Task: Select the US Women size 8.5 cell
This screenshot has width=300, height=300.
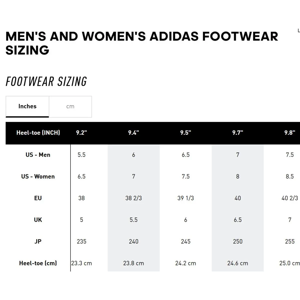Action: (289, 176)
